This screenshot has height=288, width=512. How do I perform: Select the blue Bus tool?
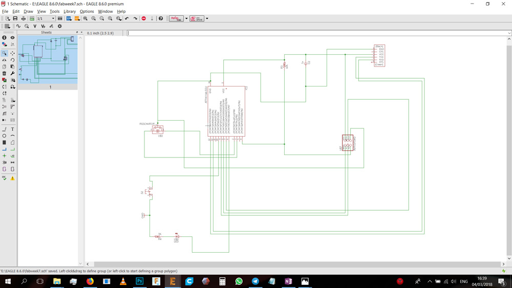4,149
